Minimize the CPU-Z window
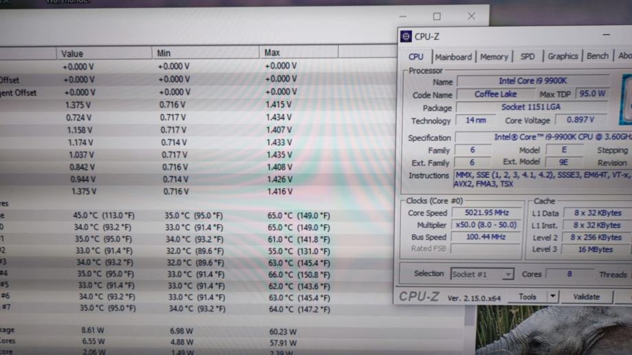Screen dimensions: 632x355 click(606, 36)
